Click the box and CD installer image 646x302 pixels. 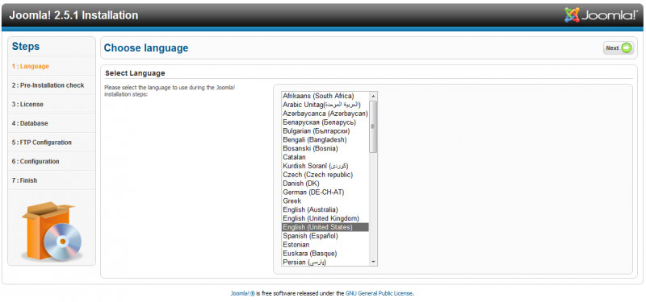pyautogui.click(x=52, y=231)
